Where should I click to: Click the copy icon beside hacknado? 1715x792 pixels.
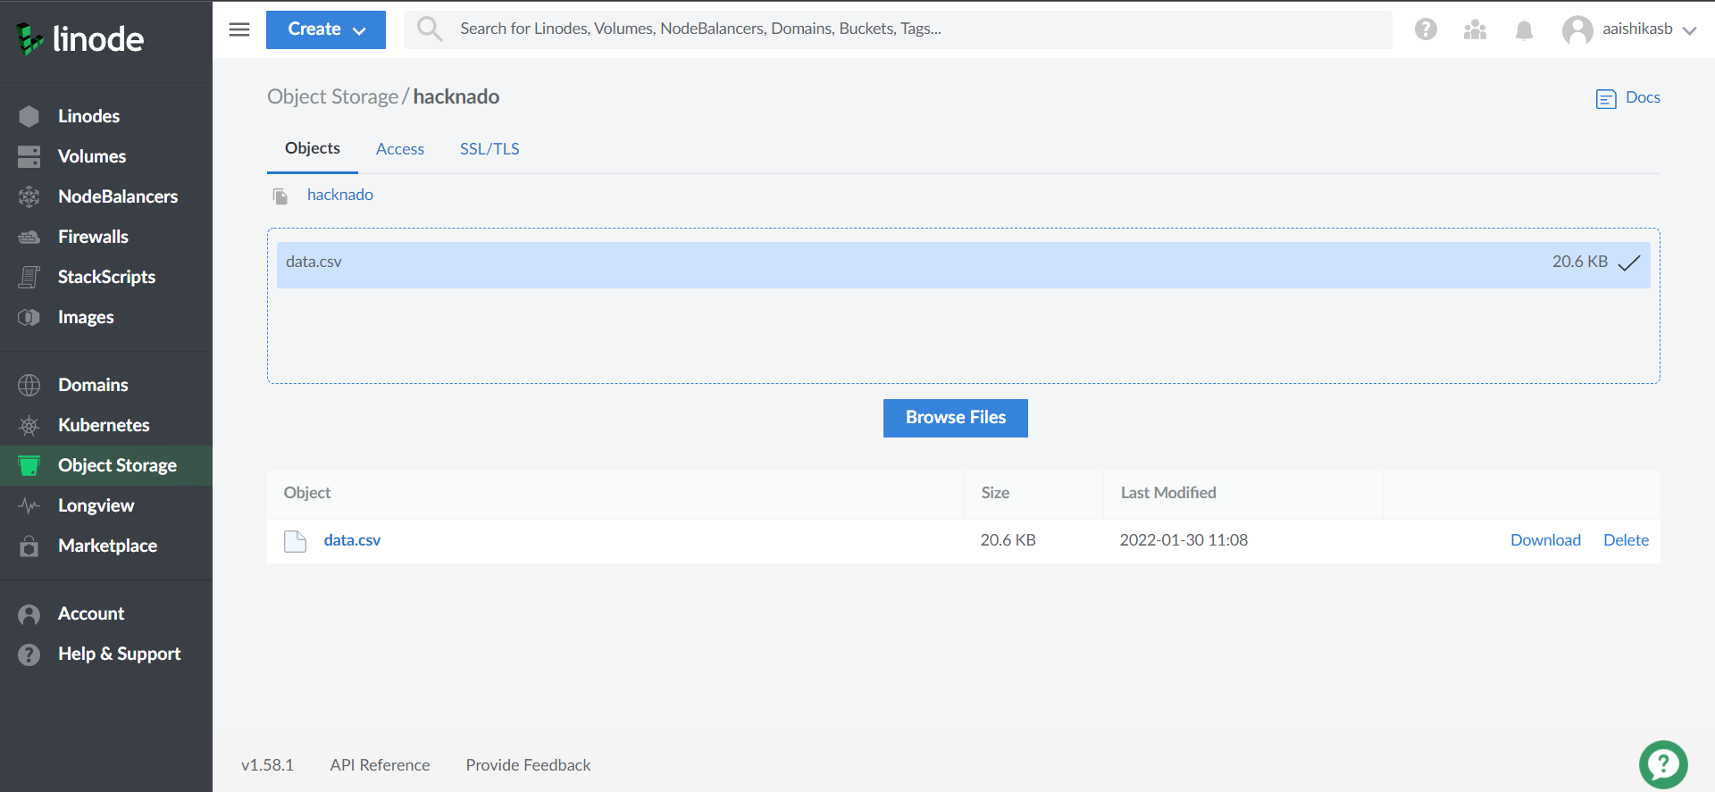pyautogui.click(x=280, y=196)
